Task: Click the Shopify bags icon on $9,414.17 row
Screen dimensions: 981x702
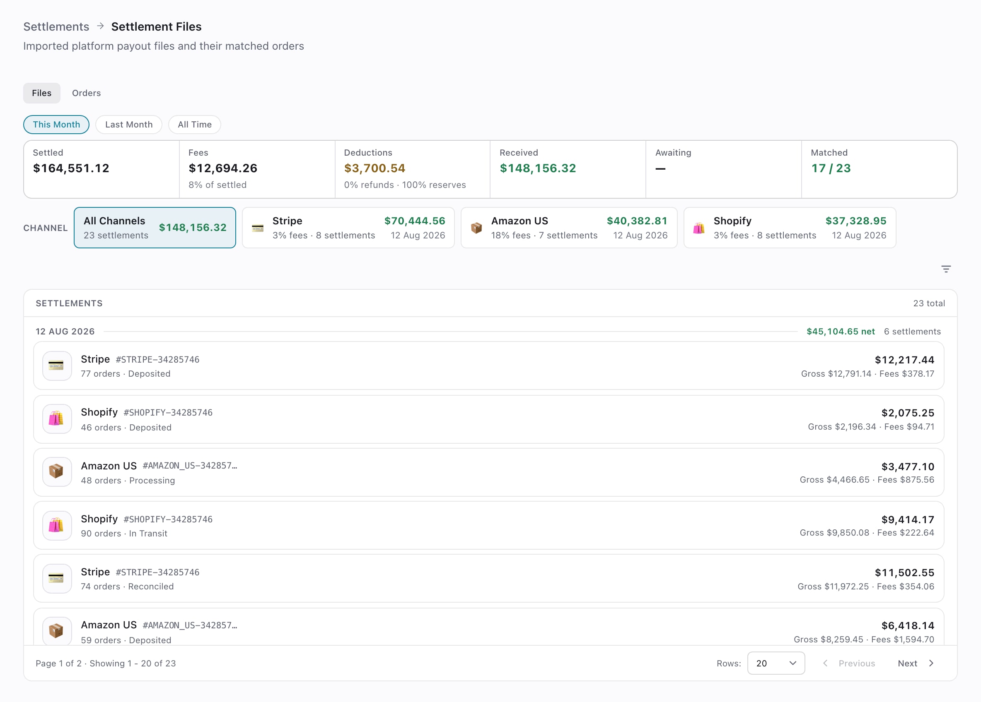Action: tap(57, 525)
